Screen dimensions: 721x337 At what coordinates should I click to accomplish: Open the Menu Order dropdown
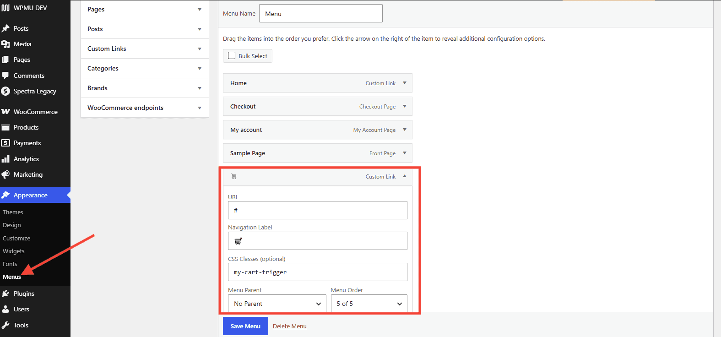click(369, 304)
